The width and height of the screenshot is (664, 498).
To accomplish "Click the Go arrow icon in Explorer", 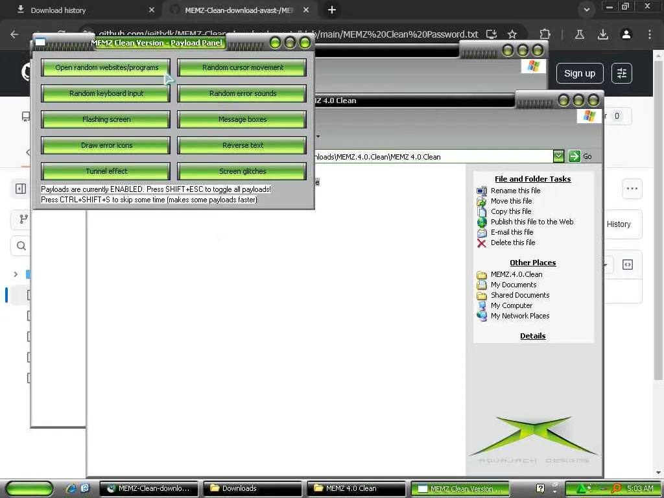I will [x=575, y=156].
